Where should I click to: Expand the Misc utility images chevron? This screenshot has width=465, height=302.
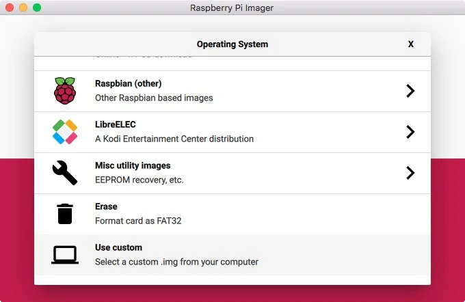coord(410,173)
